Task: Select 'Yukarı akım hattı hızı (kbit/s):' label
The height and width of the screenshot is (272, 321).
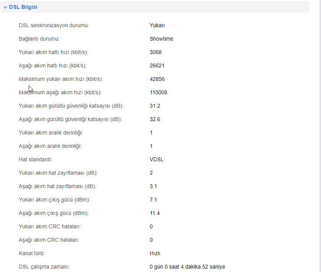Action: click(x=53, y=52)
